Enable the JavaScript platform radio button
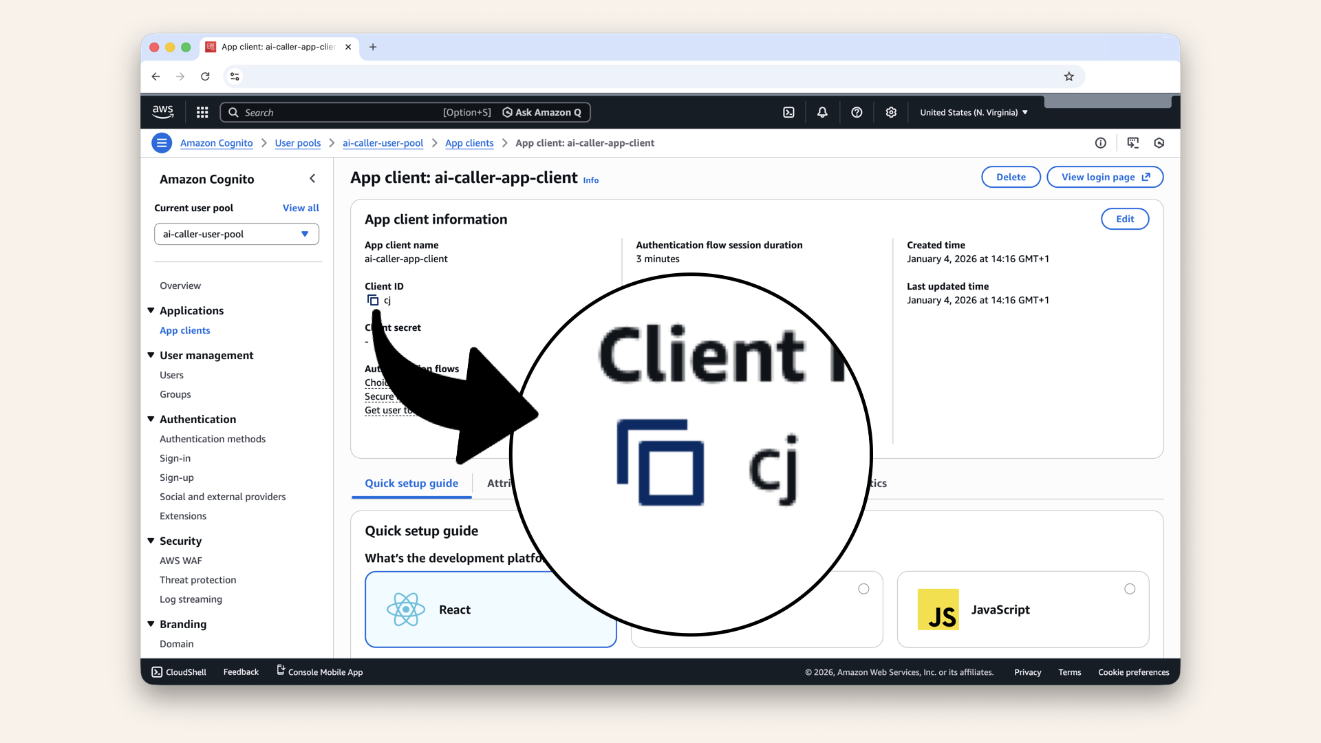The image size is (1321, 743). click(1129, 589)
